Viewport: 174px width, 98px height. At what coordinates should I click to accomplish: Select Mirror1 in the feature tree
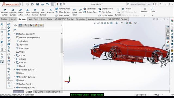pos(21,73)
